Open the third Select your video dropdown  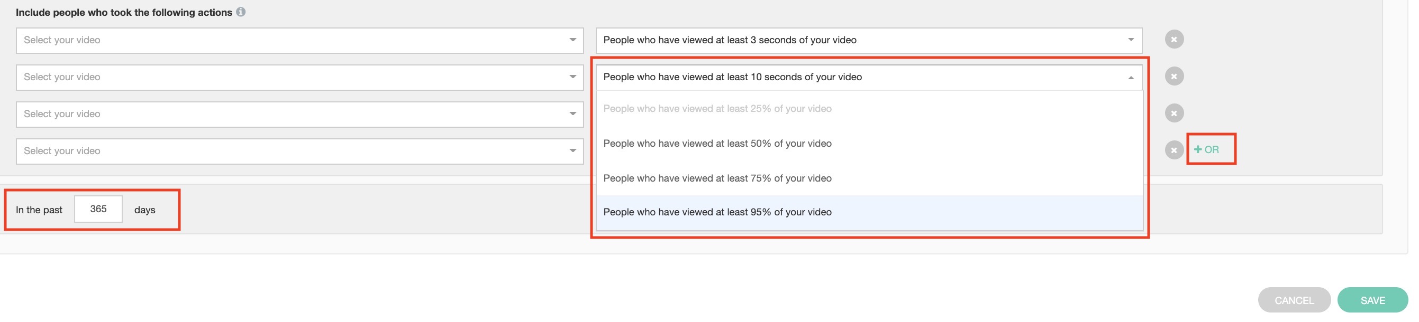click(299, 113)
